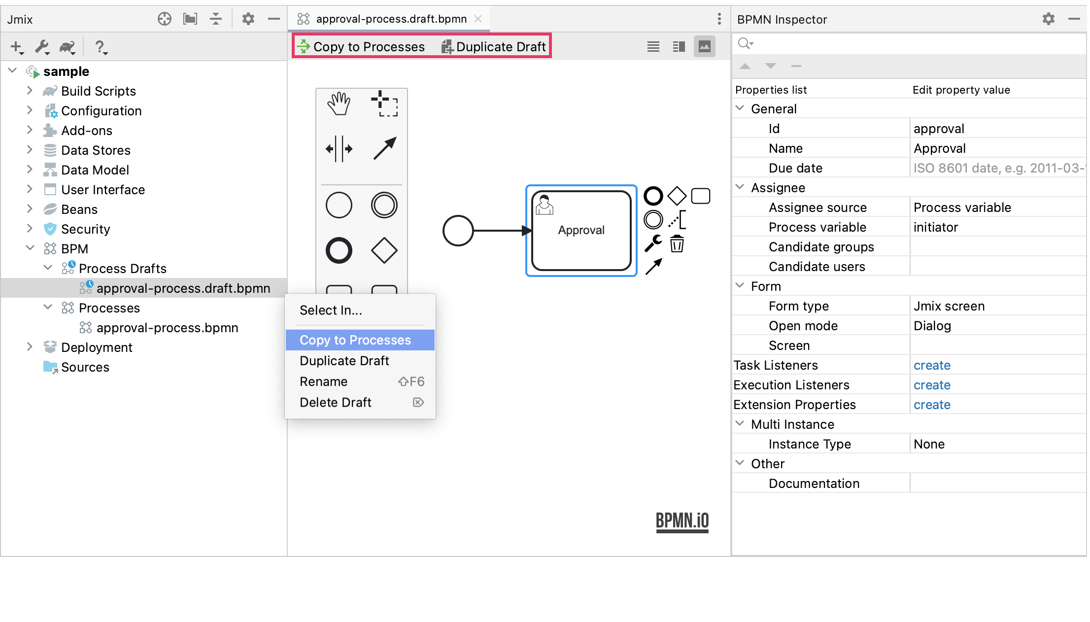Viewport: 1090px width, 622px height.
Task: Append intermediate event from context pad
Action: click(653, 219)
